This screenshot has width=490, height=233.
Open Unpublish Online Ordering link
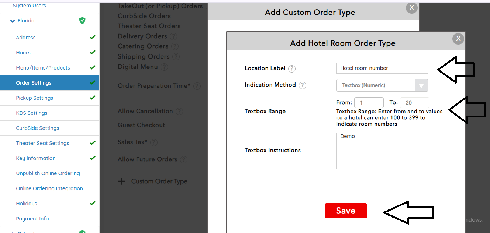pyautogui.click(x=48, y=173)
